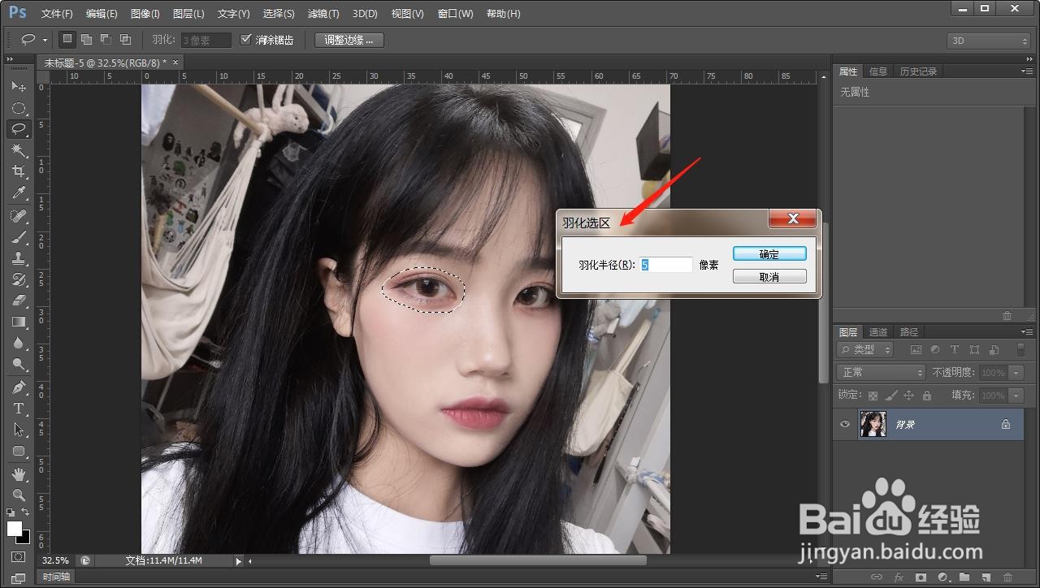Toggle type layer filter icon
The width and height of the screenshot is (1040, 588).
coord(954,350)
